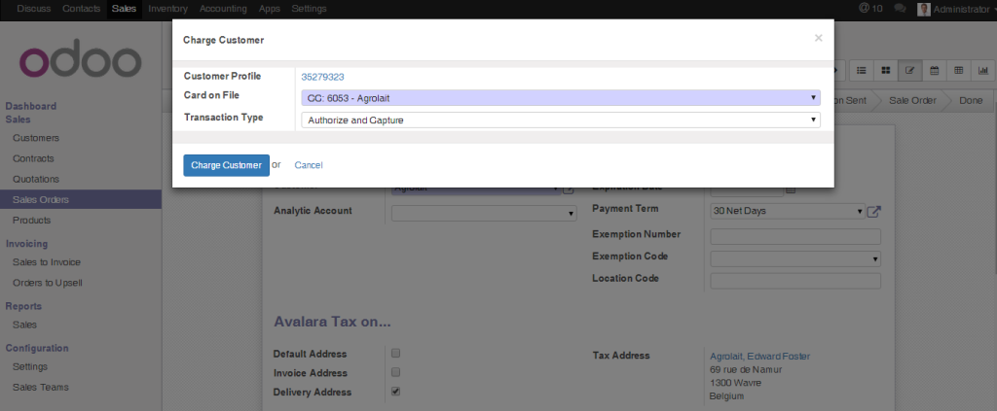Screen dimensions: 997x411
Task: Open the Sales top menu
Action: (124, 9)
